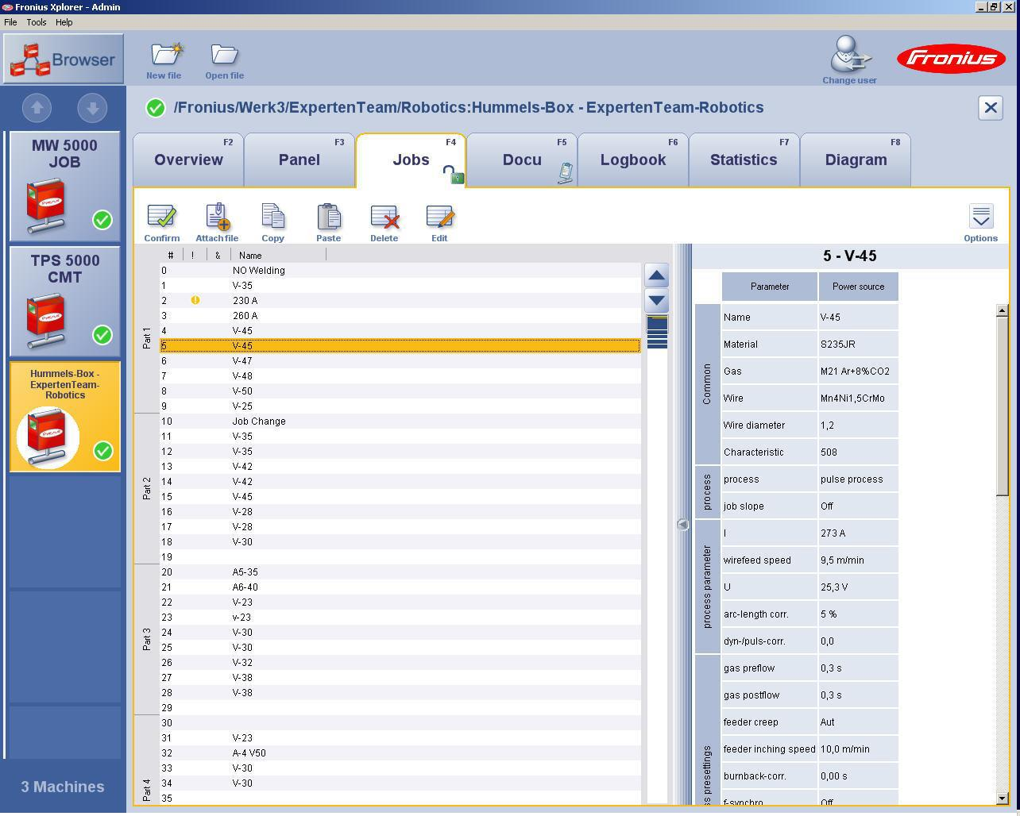Screen dimensions: 1020x816
Task: Select job 2 named 230 A
Action: (400, 301)
